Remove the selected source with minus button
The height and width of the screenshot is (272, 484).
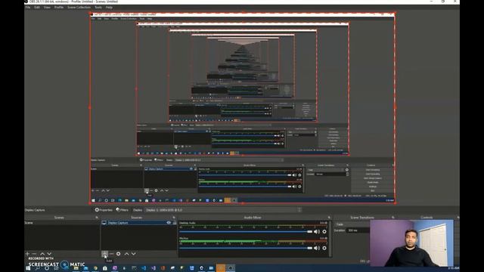(111, 254)
